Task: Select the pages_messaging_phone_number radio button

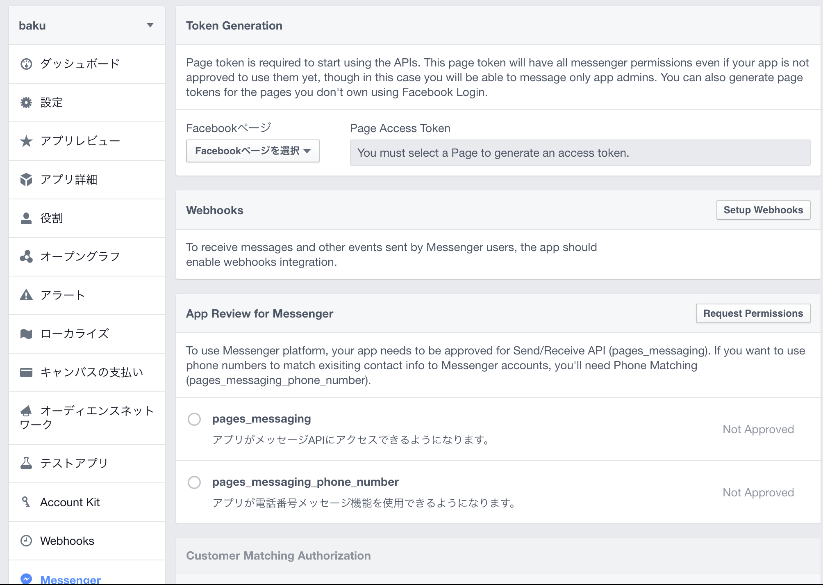Action: [194, 482]
